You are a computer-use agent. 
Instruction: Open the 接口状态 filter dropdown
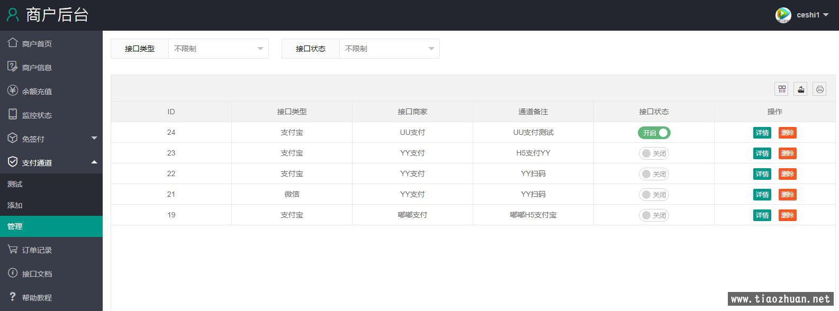(x=389, y=49)
